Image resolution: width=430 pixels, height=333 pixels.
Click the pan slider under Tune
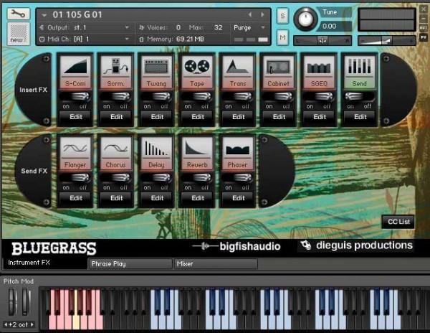pyautogui.click(x=322, y=41)
